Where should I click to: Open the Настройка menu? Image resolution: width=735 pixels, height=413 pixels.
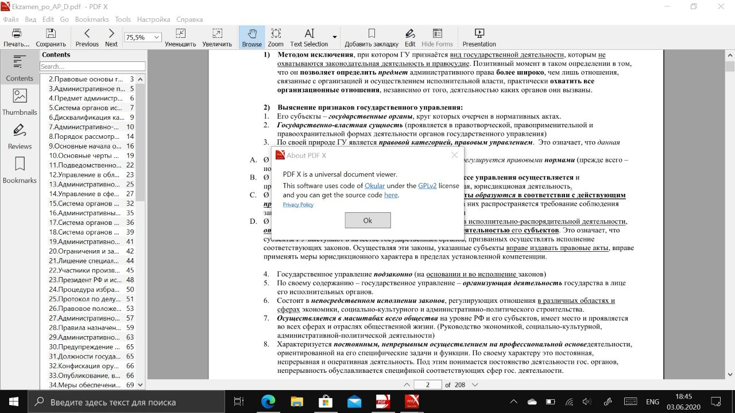[153, 19]
